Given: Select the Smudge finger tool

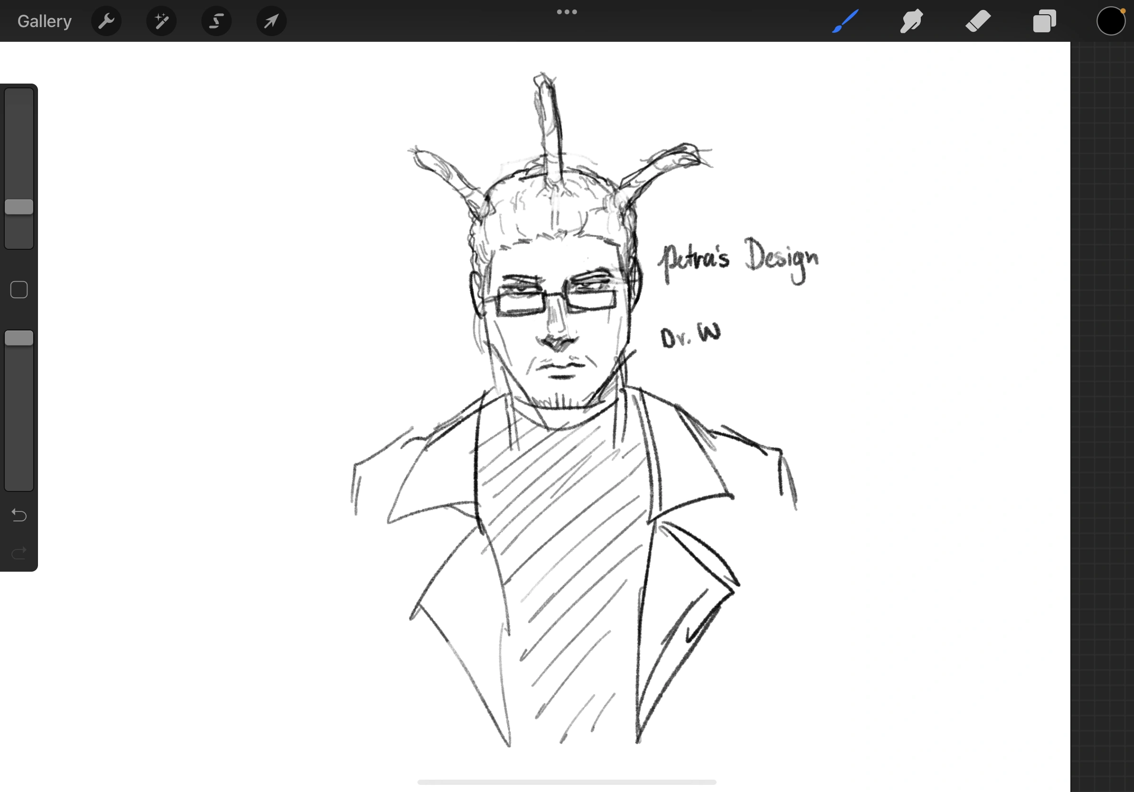Looking at the screenshot, I should 911,21.
